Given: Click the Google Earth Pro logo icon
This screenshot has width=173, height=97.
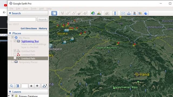Looking at the screenshot, I should tap(11, 4).
